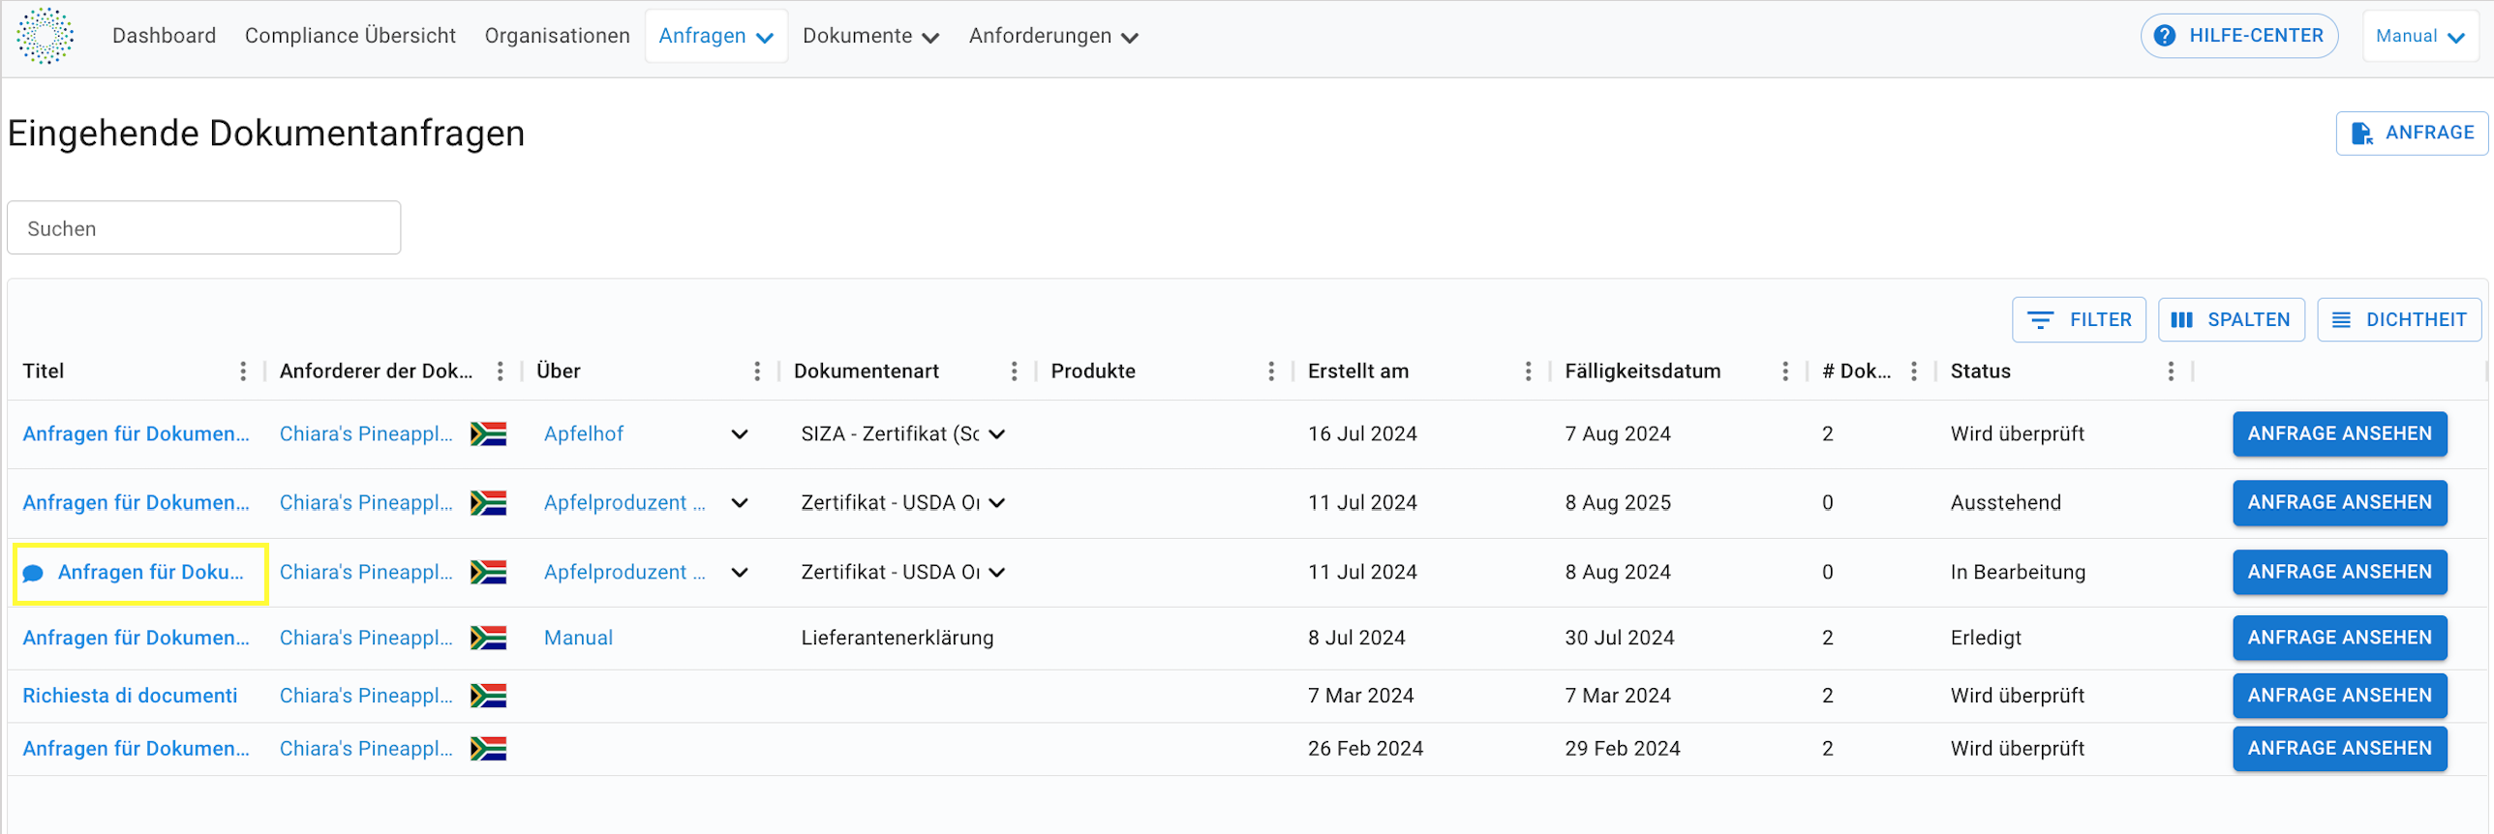The height and width of the screenshot is (834, 2494).
Task: Open request title link in 16 Jul 2024 row
Action: tap(136, 434)
